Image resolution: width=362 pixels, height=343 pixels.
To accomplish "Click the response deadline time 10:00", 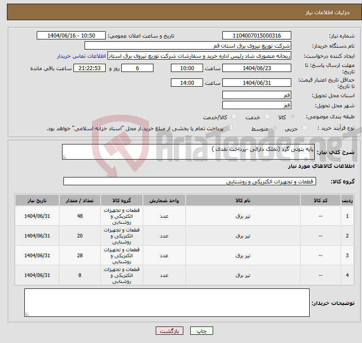I will [187, 68].
